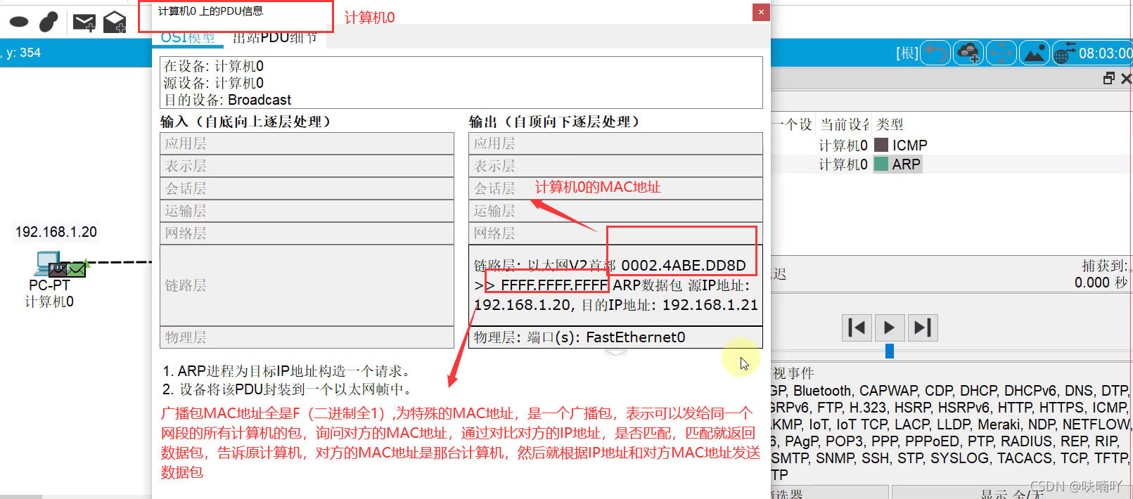
Task: Click the go-back-to-start playback button
Action: click(x=857, y=328)
